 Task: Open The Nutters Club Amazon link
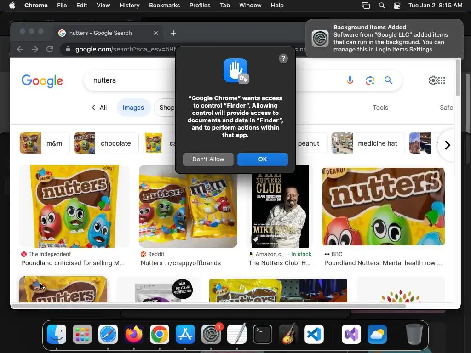click(279, 263)
